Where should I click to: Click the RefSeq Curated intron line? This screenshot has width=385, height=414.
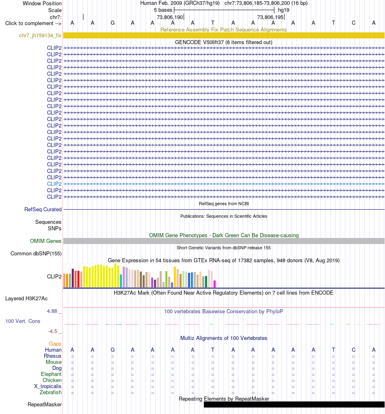(224, 209)
